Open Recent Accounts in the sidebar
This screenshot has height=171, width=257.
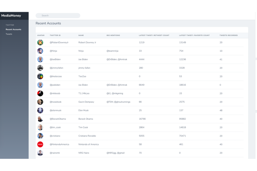pos(13,30)
